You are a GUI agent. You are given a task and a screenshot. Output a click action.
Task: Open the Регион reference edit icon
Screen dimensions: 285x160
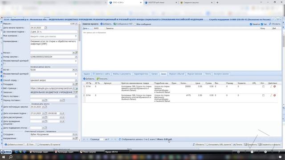coord(77,52)
